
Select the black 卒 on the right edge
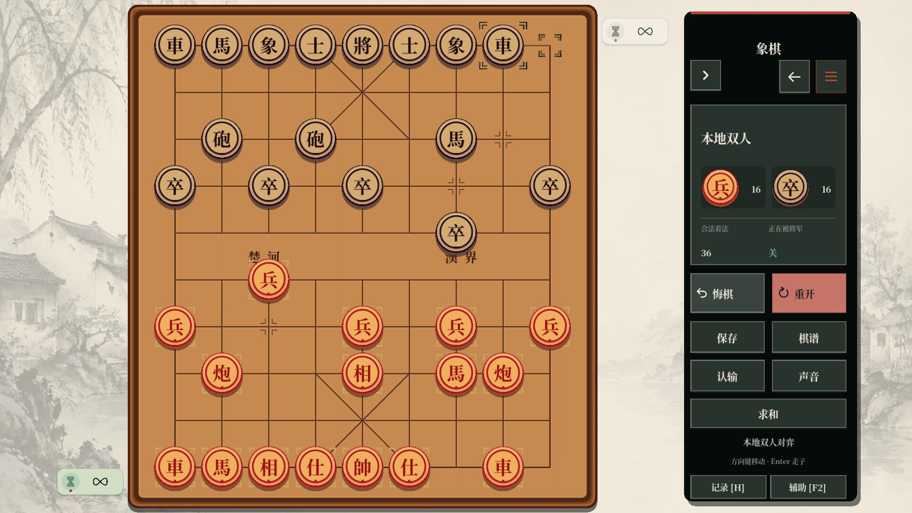tap(550, 186)
